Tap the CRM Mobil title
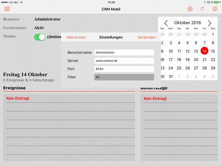This screenshot has height=166, width=222. point(111,9)
